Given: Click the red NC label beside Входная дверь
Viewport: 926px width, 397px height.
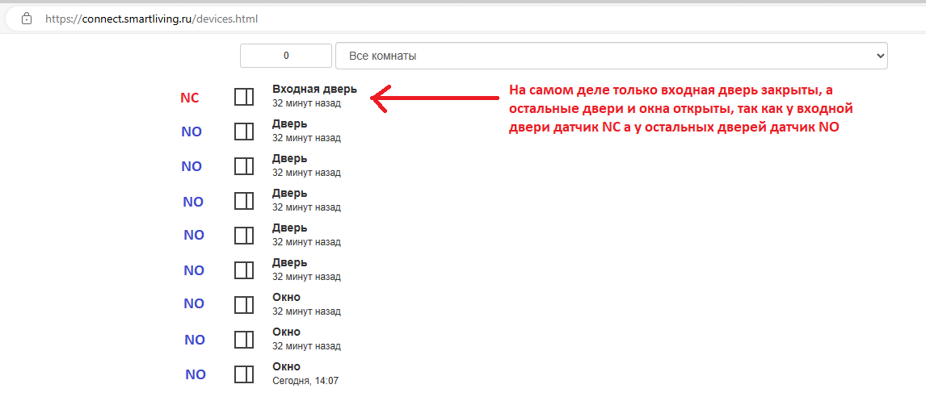Looking at the screenshot, I should tap(189, 98).
